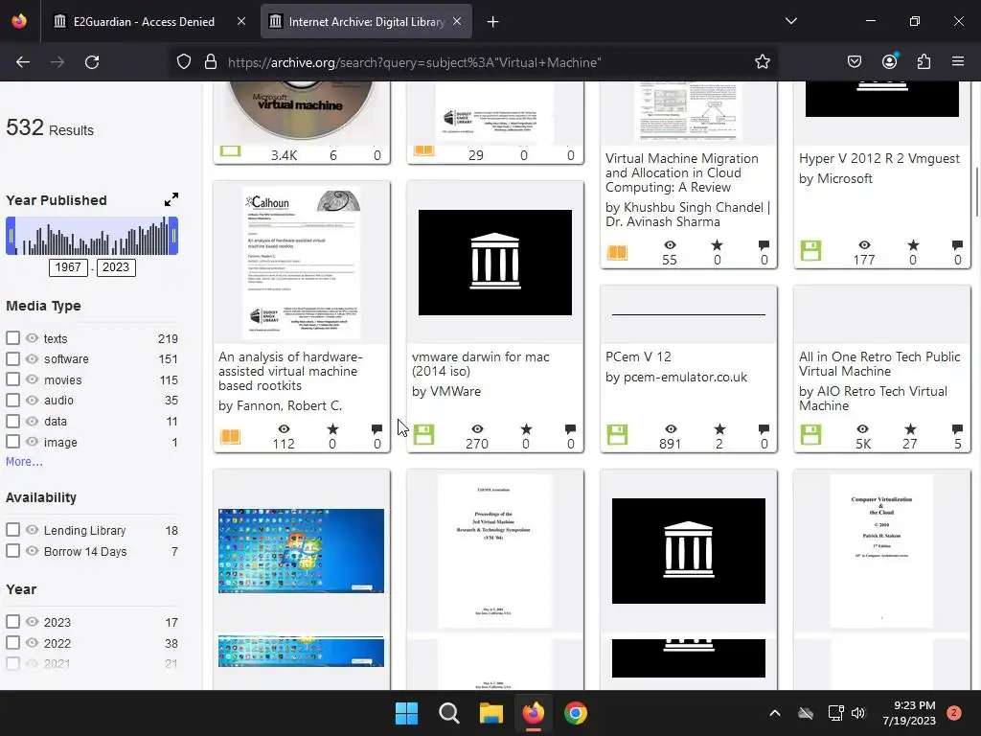981x736 pixels.
Task: Click the site security padlock icon
Action: point(210,62)
